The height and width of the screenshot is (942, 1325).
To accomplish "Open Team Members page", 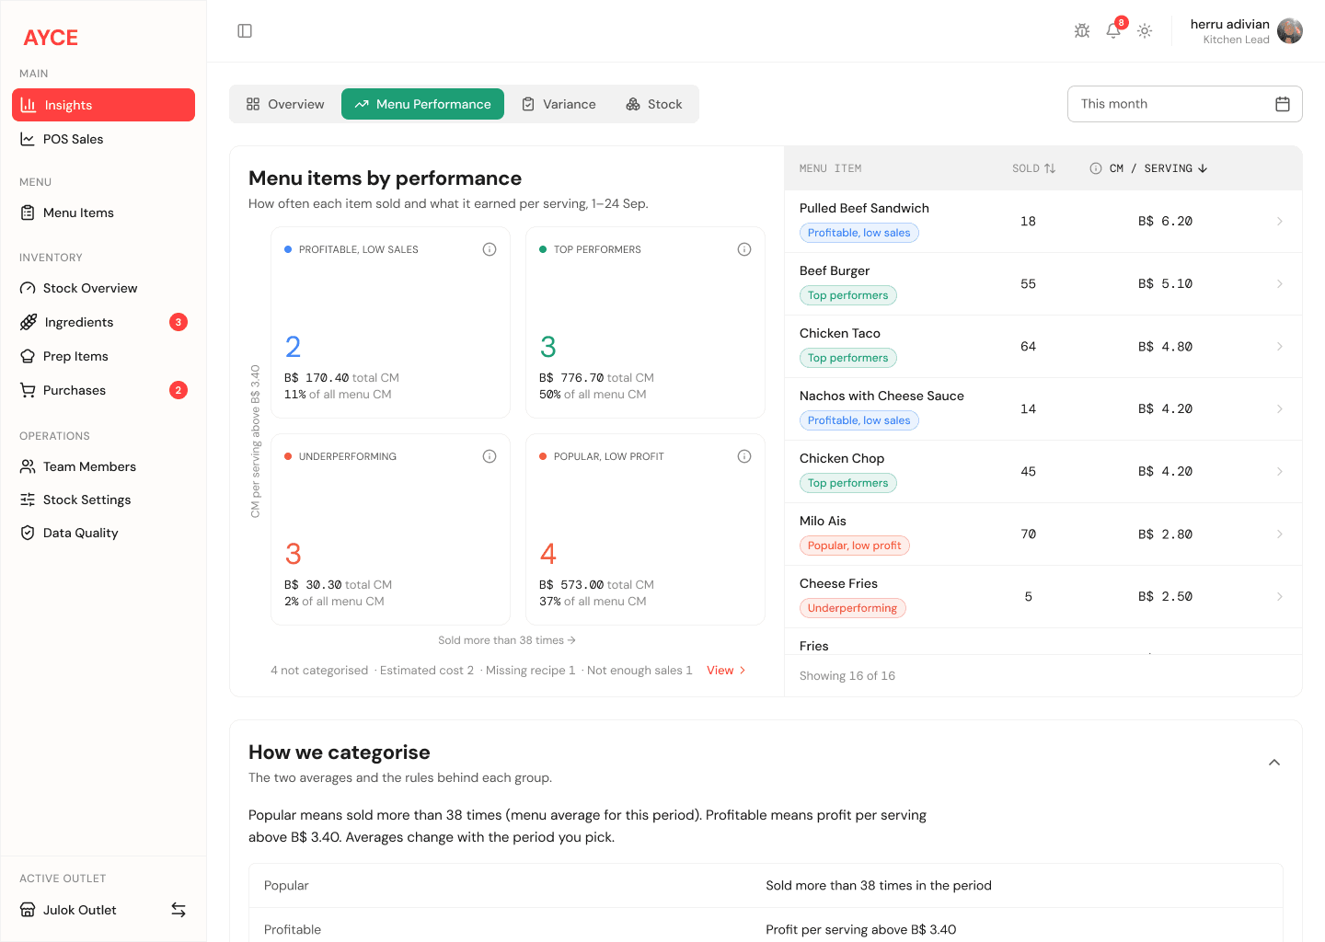I will tap(103, 466).
